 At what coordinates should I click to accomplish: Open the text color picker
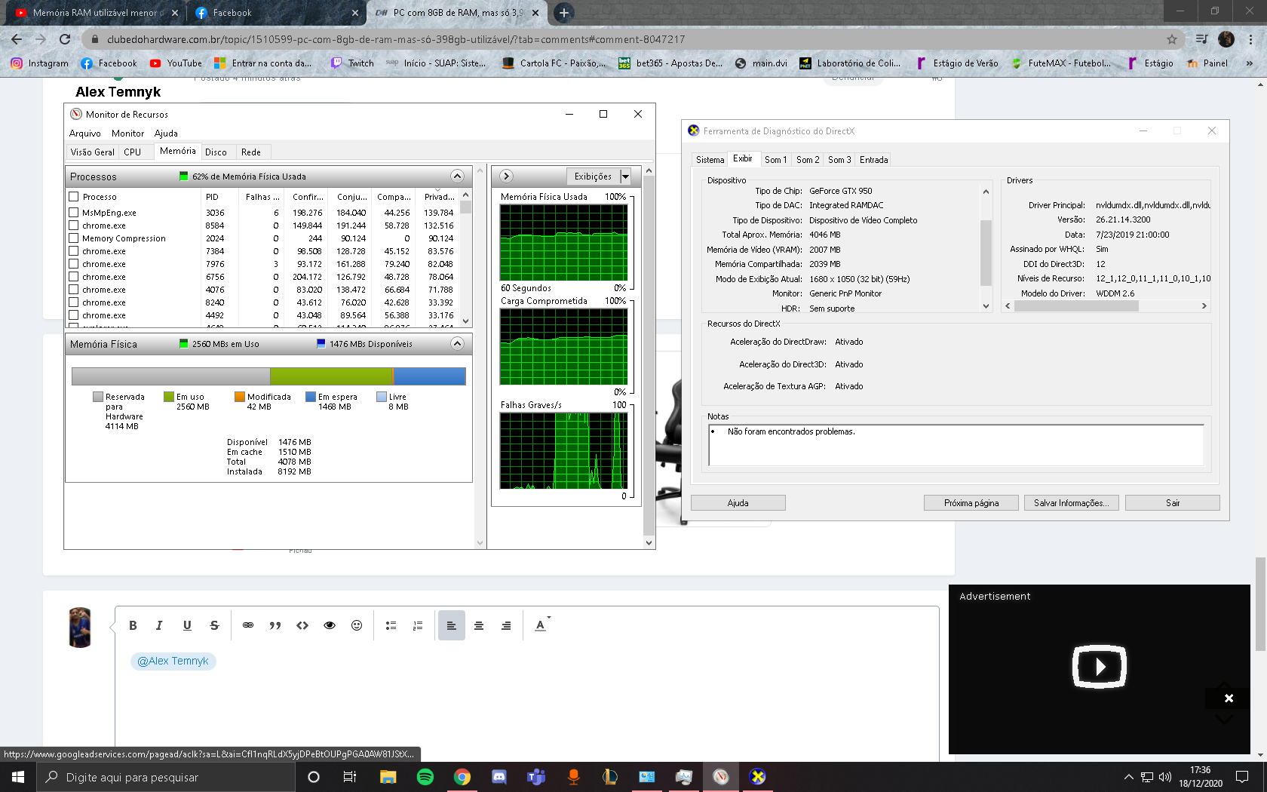(x=541, y=625)
